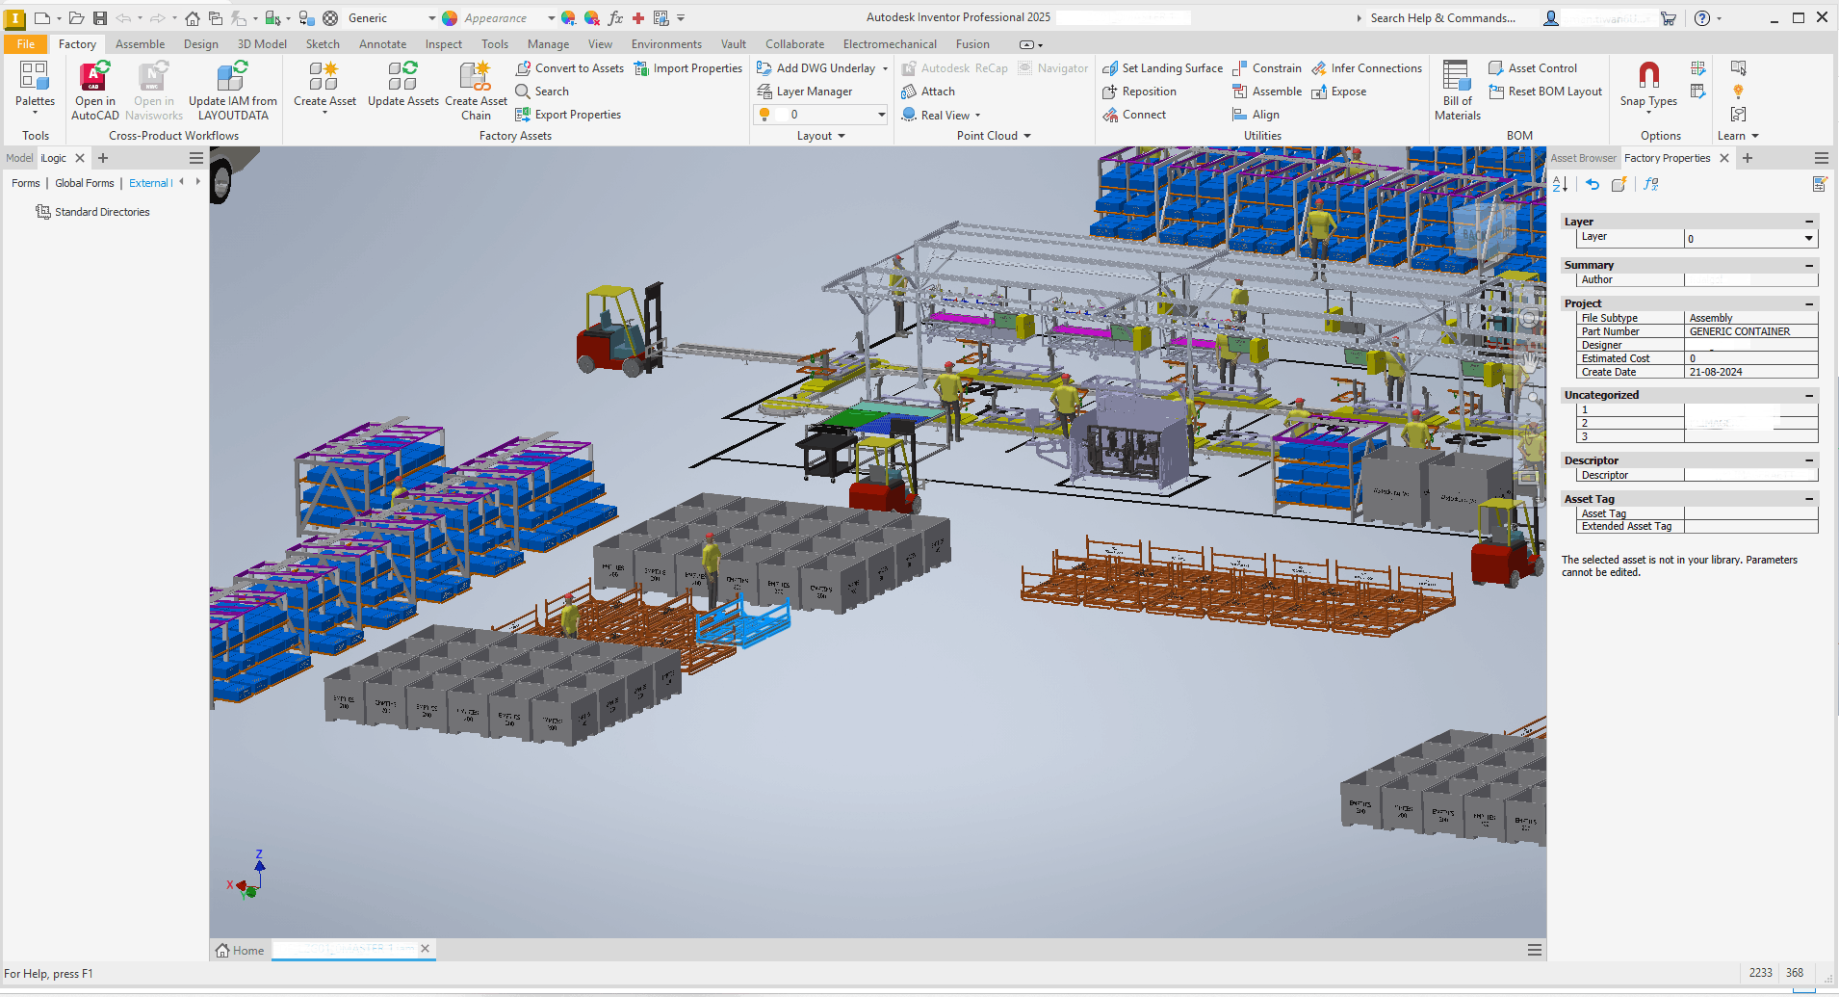Click the Create Asset Chain icon

click(x=476, y=77)
